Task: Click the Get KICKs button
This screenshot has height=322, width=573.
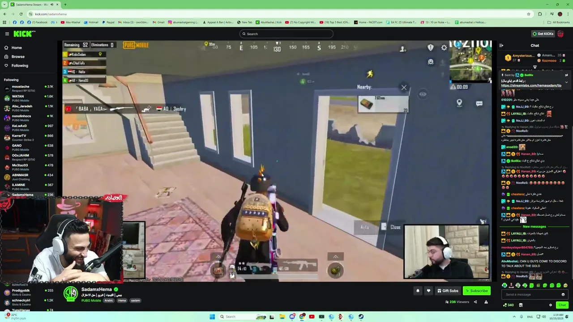Action: click(543, 34)
